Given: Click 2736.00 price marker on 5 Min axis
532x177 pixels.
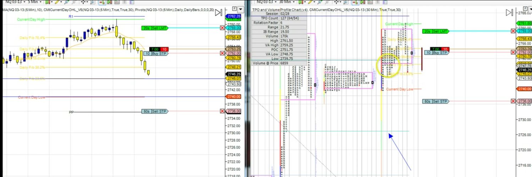Looking at the screenshot, I should point(234,111).
